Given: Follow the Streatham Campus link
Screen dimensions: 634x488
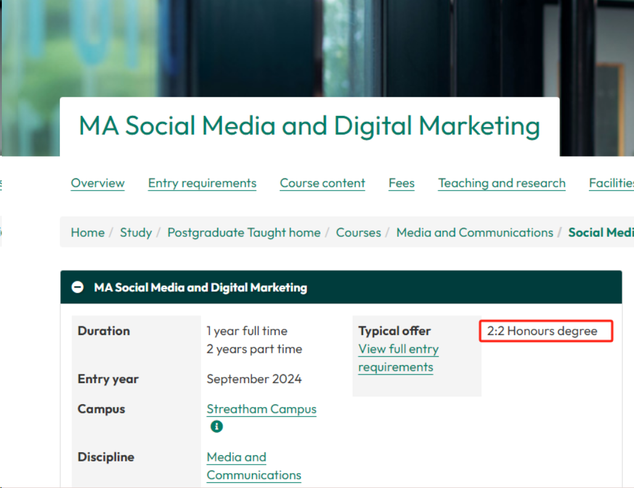Looking at the screenshot, I should click(x=261, y=409).
